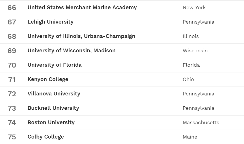244x144 pixels.
Task: Click the Colby College name
Action: (x=46, y=137)
